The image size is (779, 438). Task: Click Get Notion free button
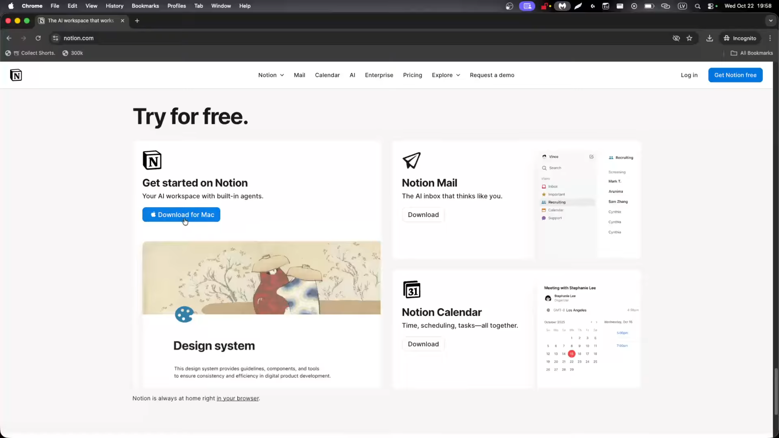point(735,75)
